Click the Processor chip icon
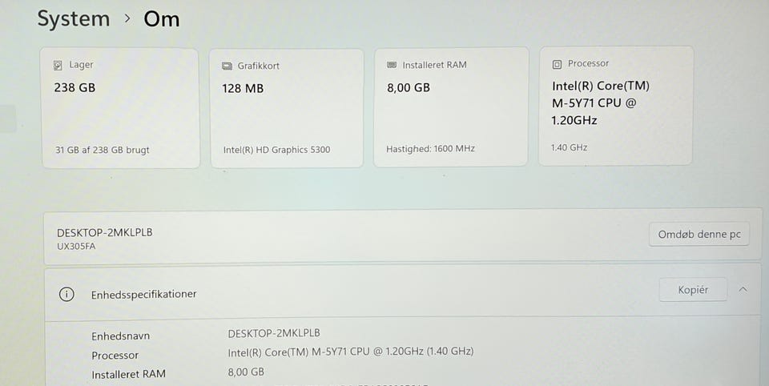769x386 pixels. [557, 63]
